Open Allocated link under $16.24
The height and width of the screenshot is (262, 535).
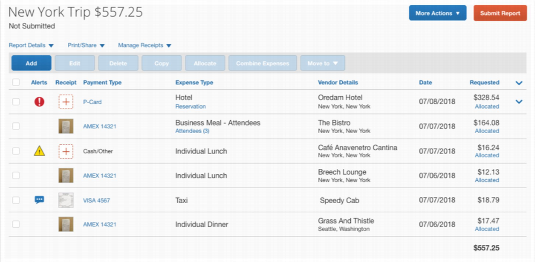[487, 156]
